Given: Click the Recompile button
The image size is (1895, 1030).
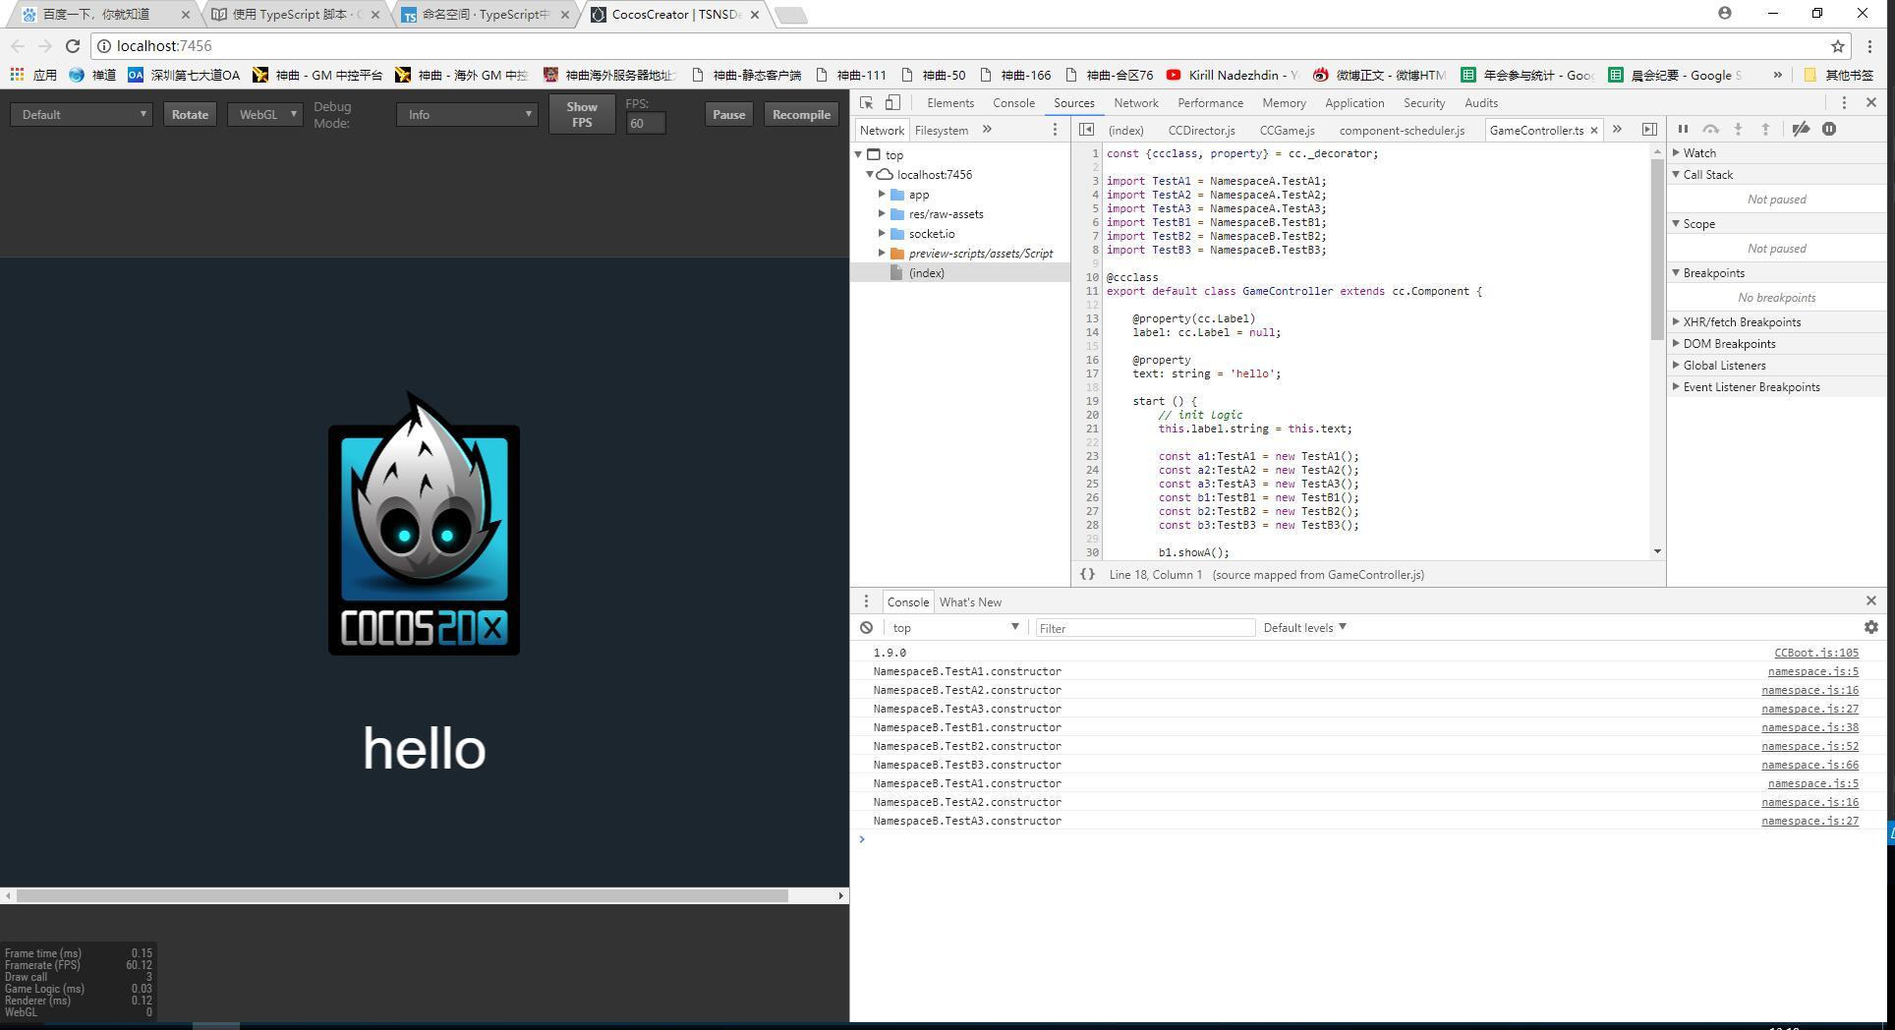Looking at the screenshot, I should click(801, 115).
